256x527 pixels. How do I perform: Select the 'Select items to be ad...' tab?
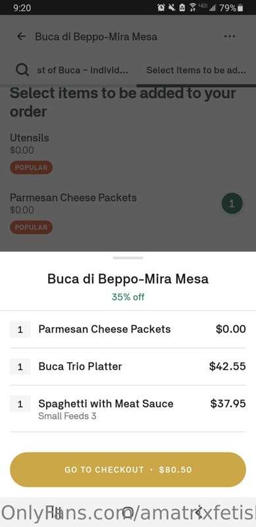(x=196, y=70)
